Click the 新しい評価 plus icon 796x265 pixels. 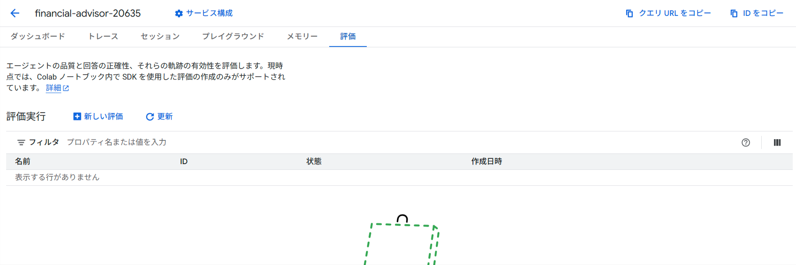click(x=77, y=117)
